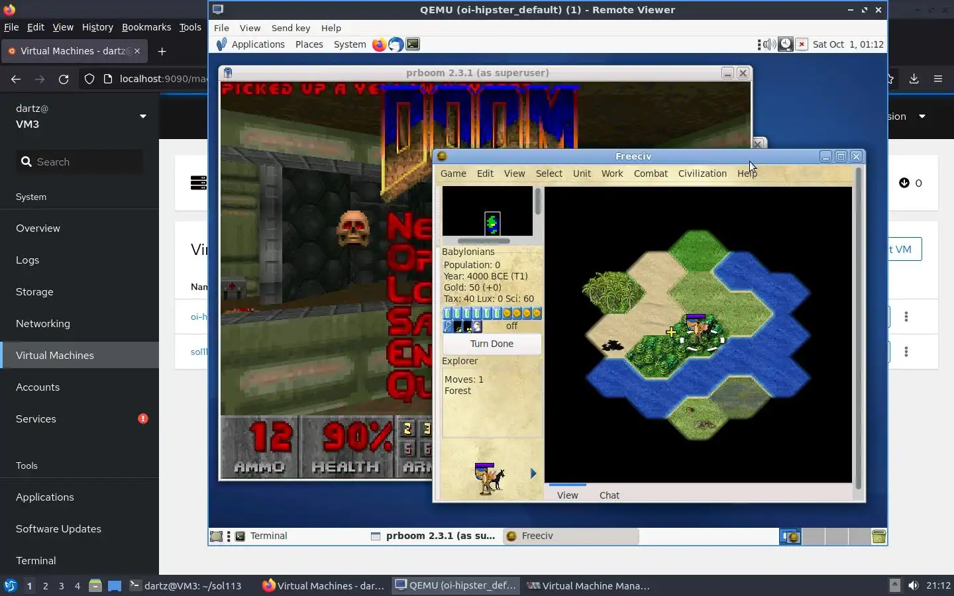Image resolution: width=954 pixels, height=596 pixels.
Task: Open the Unit menu in Freeciv
Action: pyautogui.click(x=582, y=174)
